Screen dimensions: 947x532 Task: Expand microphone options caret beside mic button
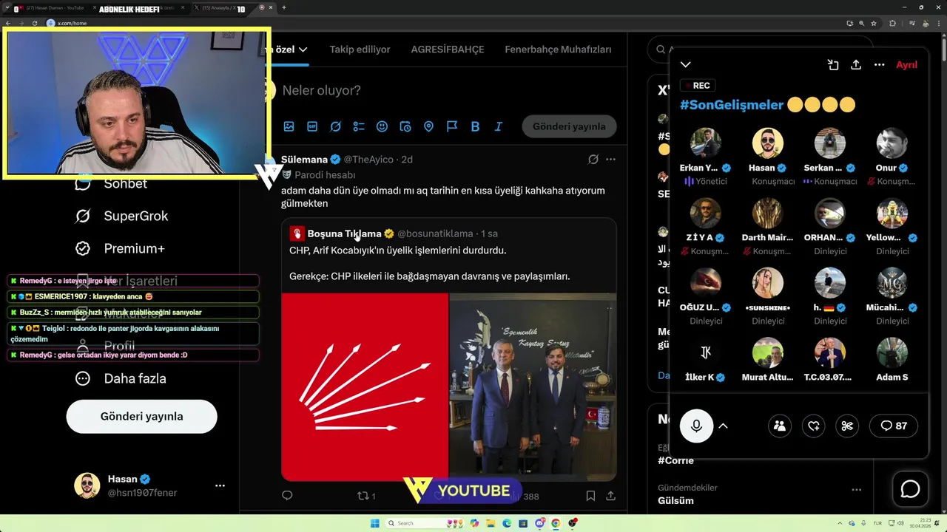coord(723,426)
